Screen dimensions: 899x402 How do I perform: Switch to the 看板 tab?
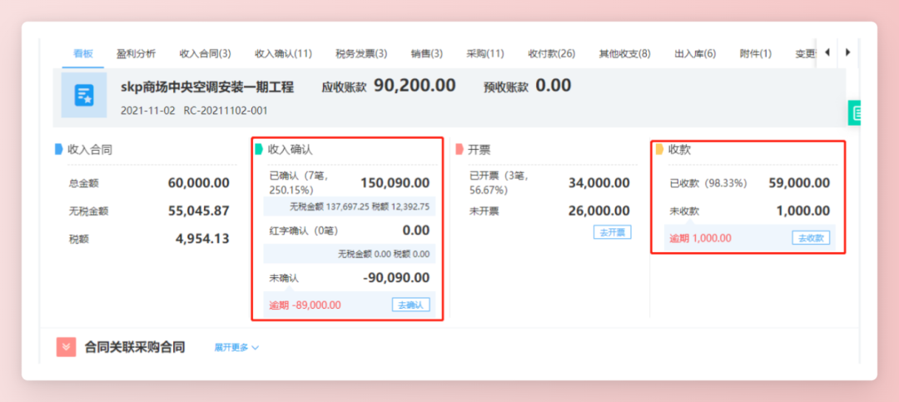(x=83, y=54)
